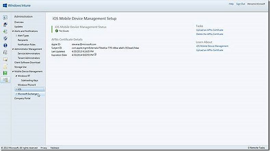
Task: Select Administrator Management label
Action: click(x=28, y=49)
